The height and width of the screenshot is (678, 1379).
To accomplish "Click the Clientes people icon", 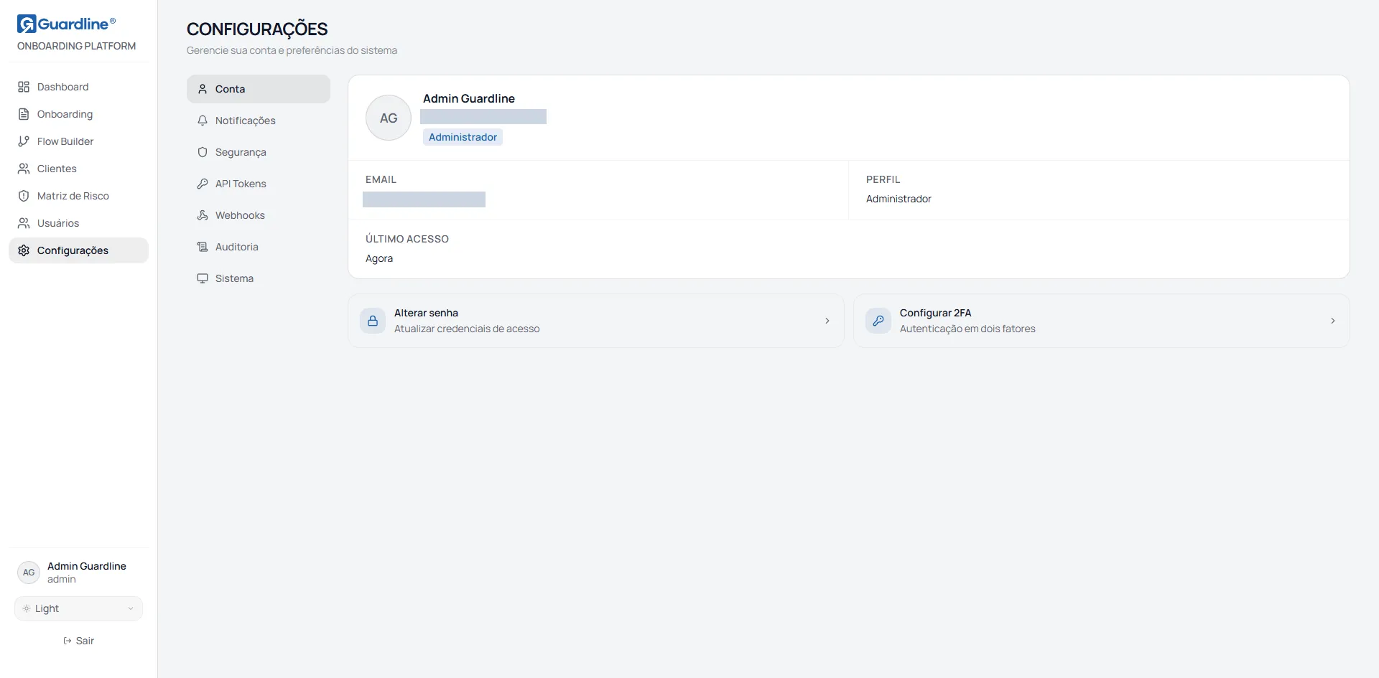I will click(x=24, y=169).
